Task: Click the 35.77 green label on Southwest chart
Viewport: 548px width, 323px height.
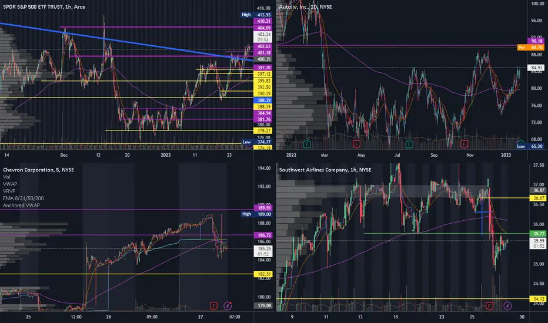Action: coord(538,234)
